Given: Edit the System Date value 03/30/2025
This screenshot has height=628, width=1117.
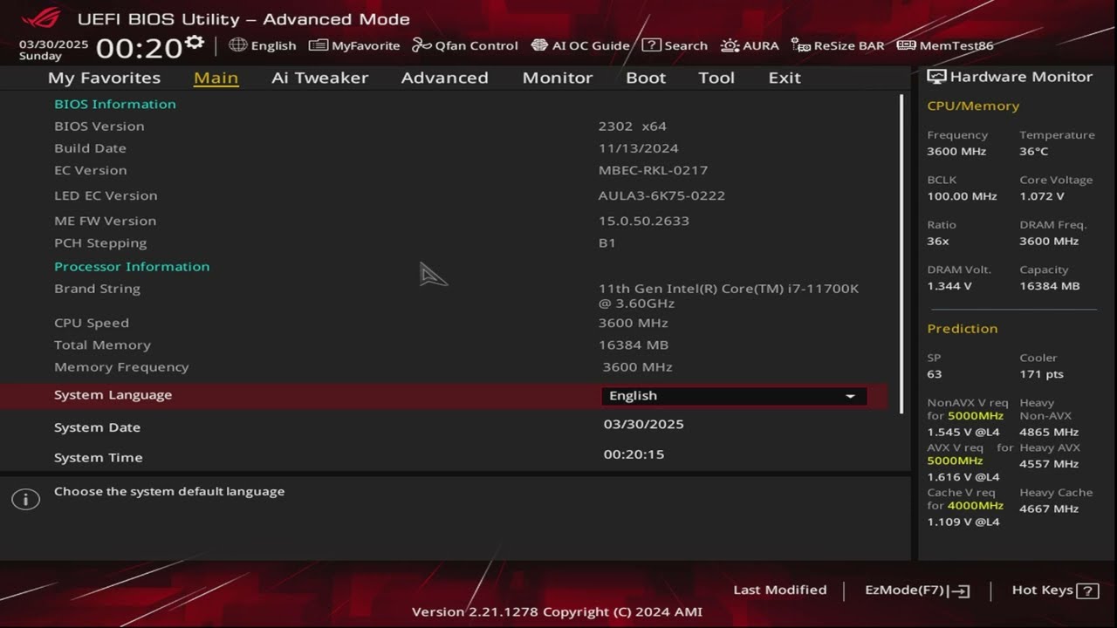Looking at the screenshot, I should 644,424.
